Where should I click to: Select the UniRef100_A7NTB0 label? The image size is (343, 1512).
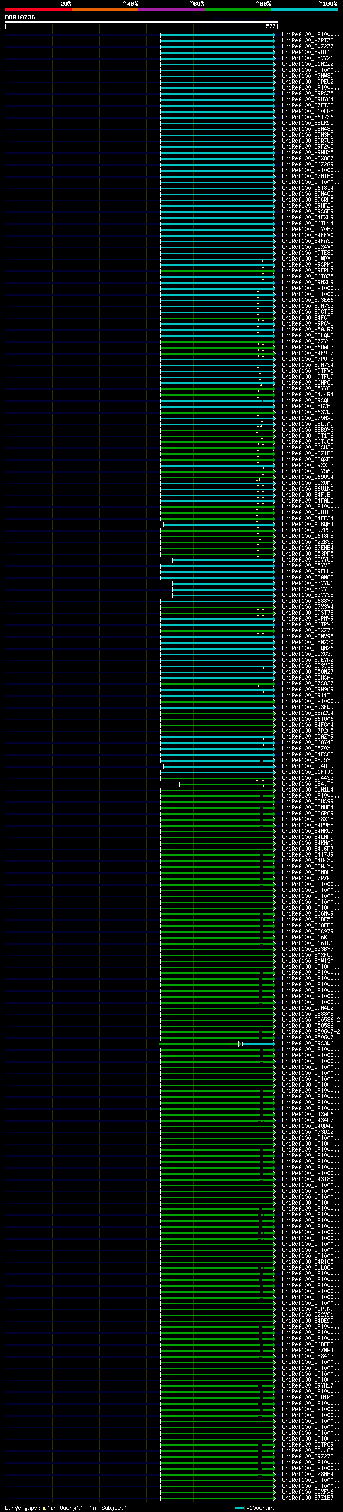307,176
